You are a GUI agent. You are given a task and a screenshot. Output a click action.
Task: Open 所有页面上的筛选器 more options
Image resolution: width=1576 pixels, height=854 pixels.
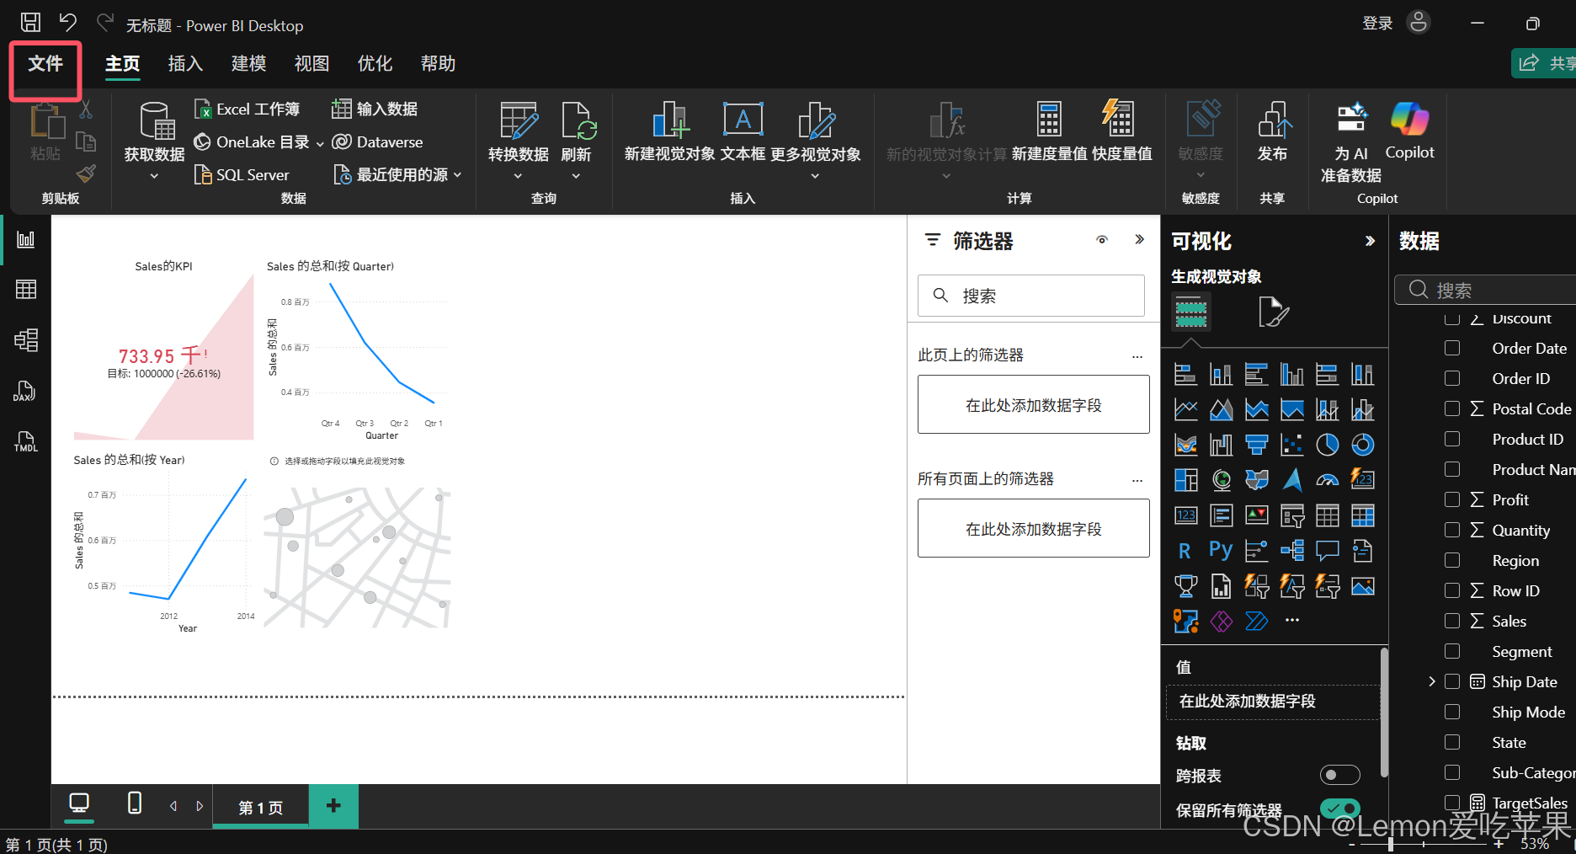[1137, 480]
